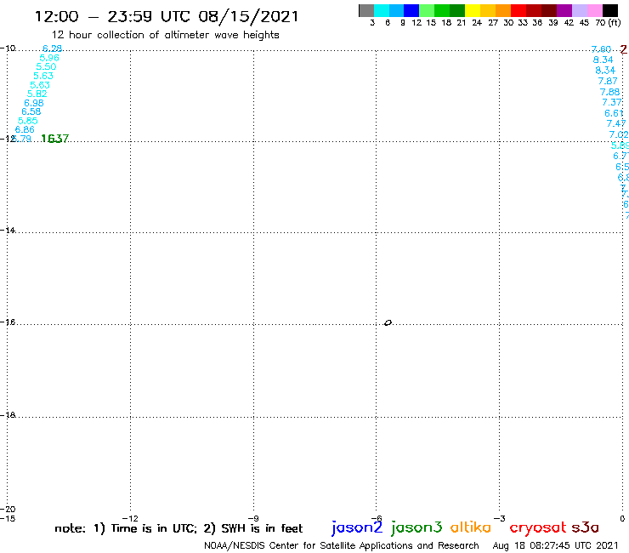Screen dimensions: 629x553
Task: Click the -20 latitude axis label
Action: 8,510
